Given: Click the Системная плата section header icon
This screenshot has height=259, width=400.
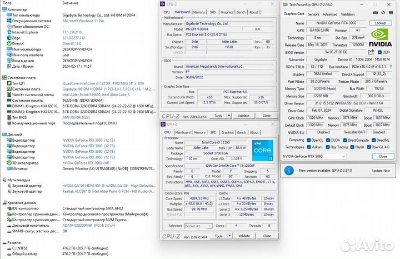Looking at the screenshot, I should [4, 78].
